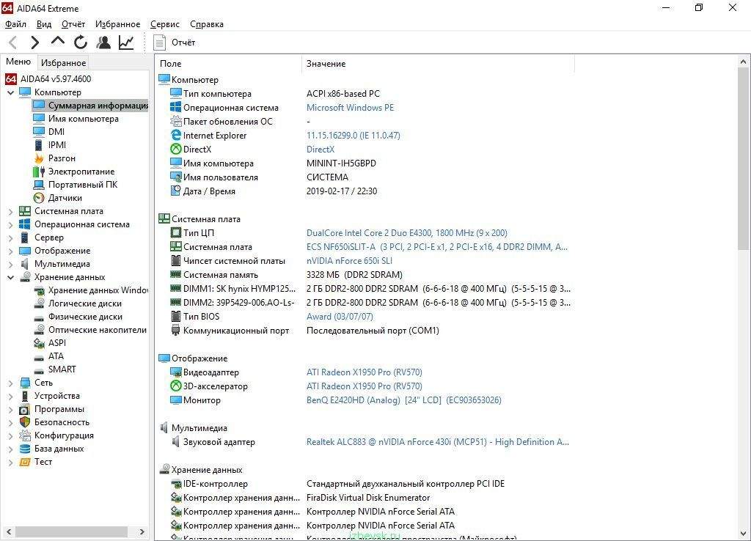Expand the Устройства tree node
The width and height of the screenshot is (751, 541).
click(10, 396)
